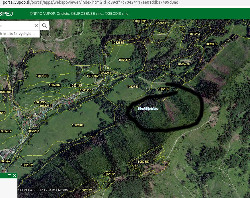
Task: Click the coordinates readout in Meters
Action: click(43, 190)
